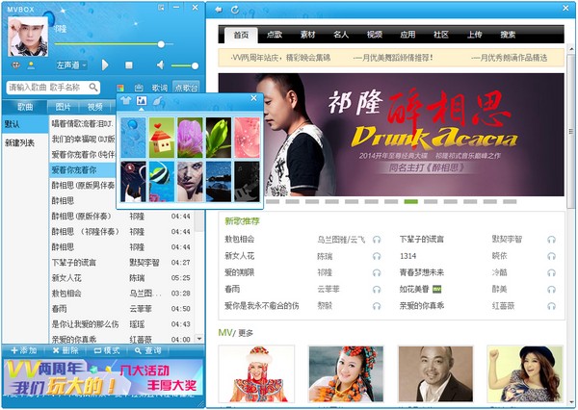The height and width of the screenshot is (410, 578).
Task: Click the active green banner indicator
Action: [x=411, y=201]
